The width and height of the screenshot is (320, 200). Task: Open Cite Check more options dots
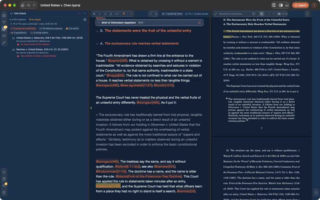[x=79, y=13]
